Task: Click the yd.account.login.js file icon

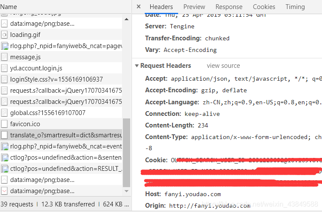Action: click(4, 68)
